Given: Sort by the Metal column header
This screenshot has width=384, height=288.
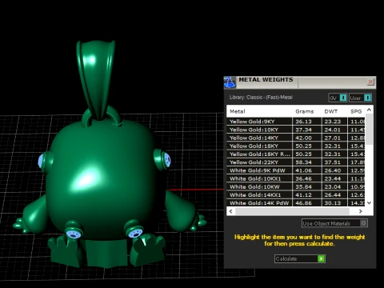Looking at the screenshot, I should (238, 111).
